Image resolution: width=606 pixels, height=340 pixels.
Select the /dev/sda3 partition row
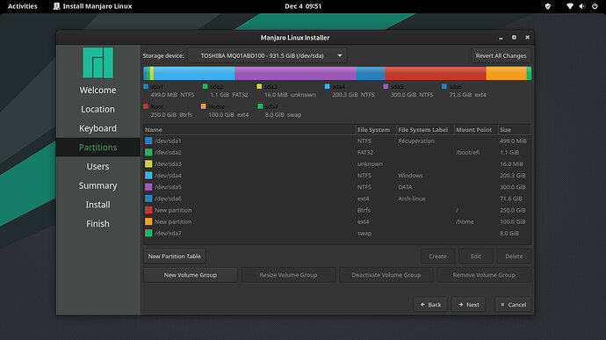(x=337, y=164)
